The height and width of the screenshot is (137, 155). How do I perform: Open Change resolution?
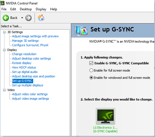click(24, 54)
